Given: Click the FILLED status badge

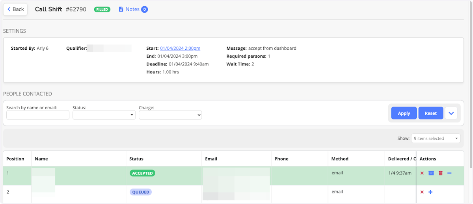Looking at the screenshot, I should tap(102, 9).
